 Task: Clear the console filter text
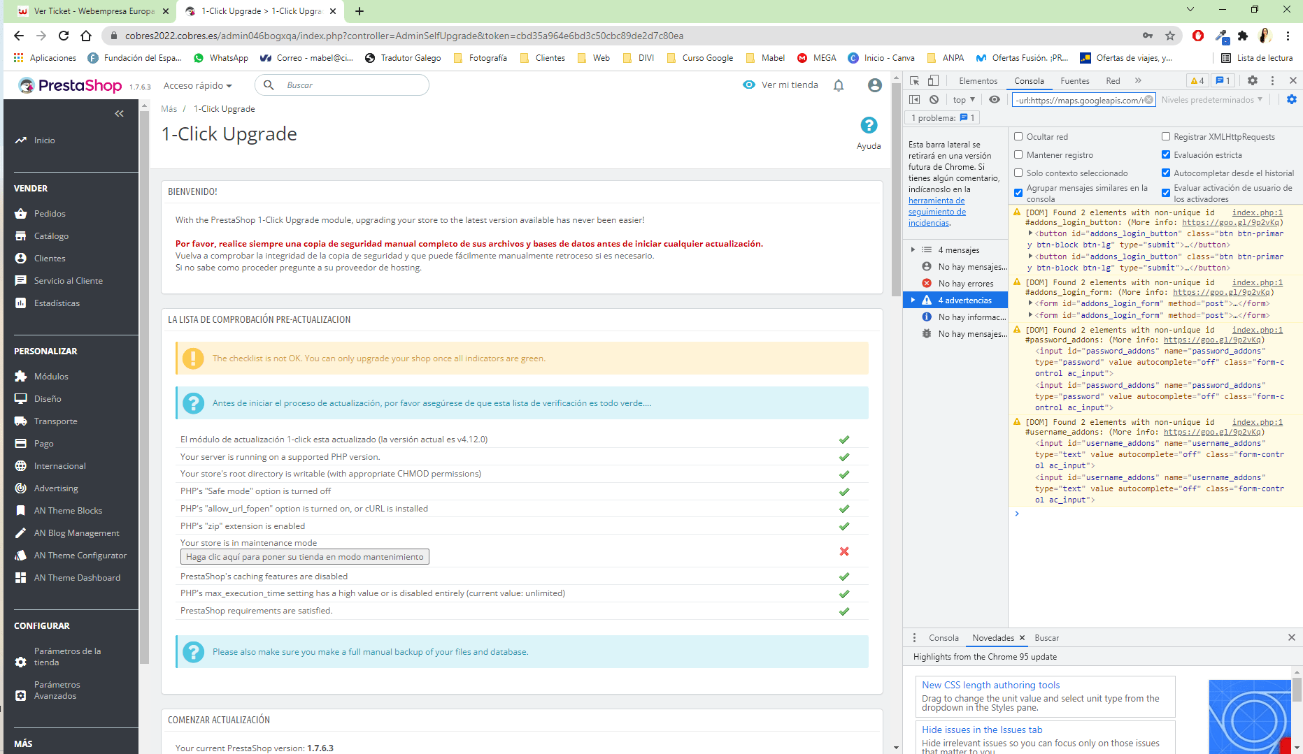[x=1148, y=101]
